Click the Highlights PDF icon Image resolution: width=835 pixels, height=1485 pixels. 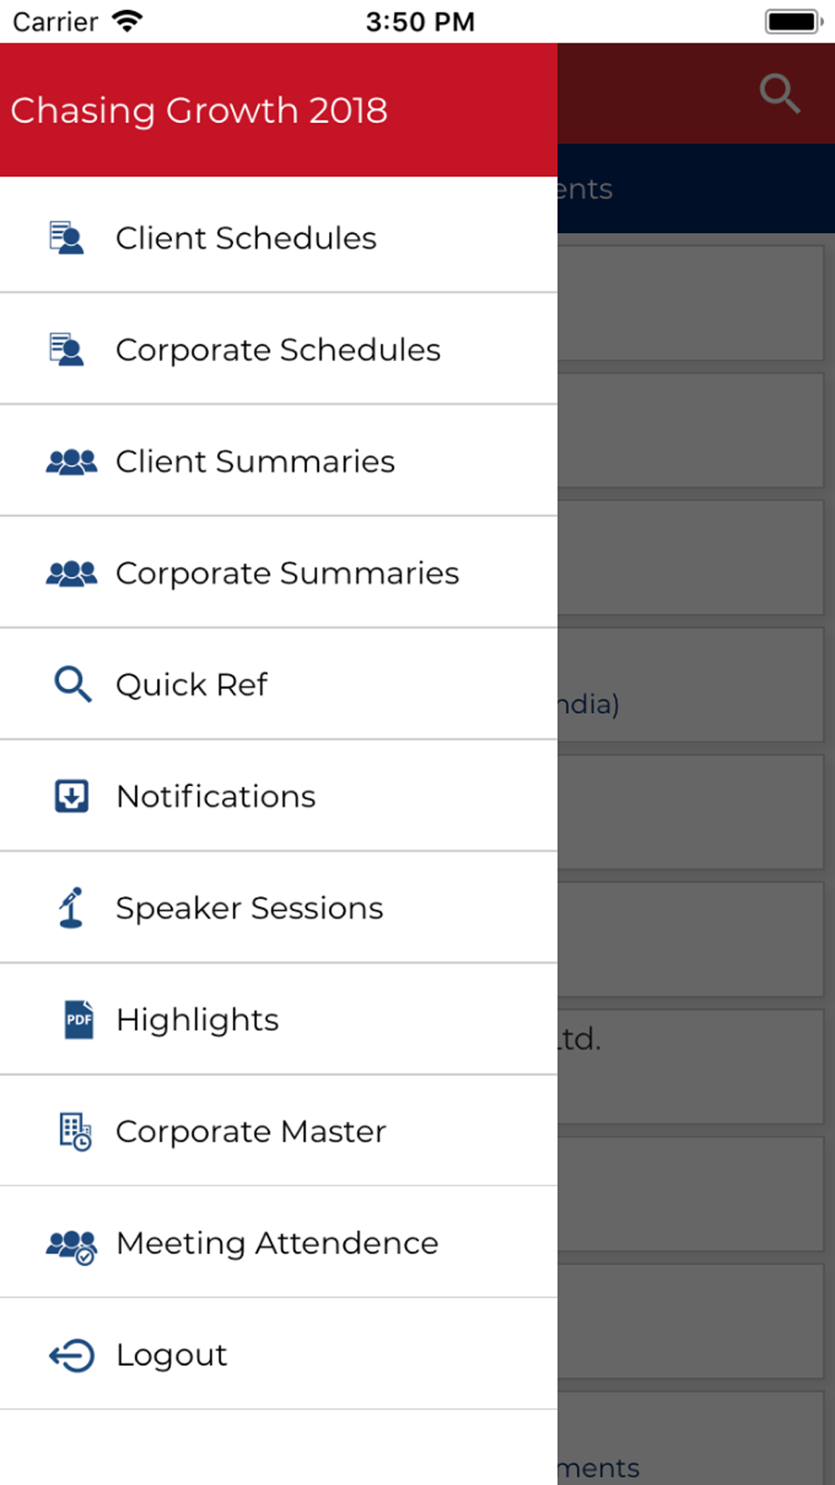79,1020
